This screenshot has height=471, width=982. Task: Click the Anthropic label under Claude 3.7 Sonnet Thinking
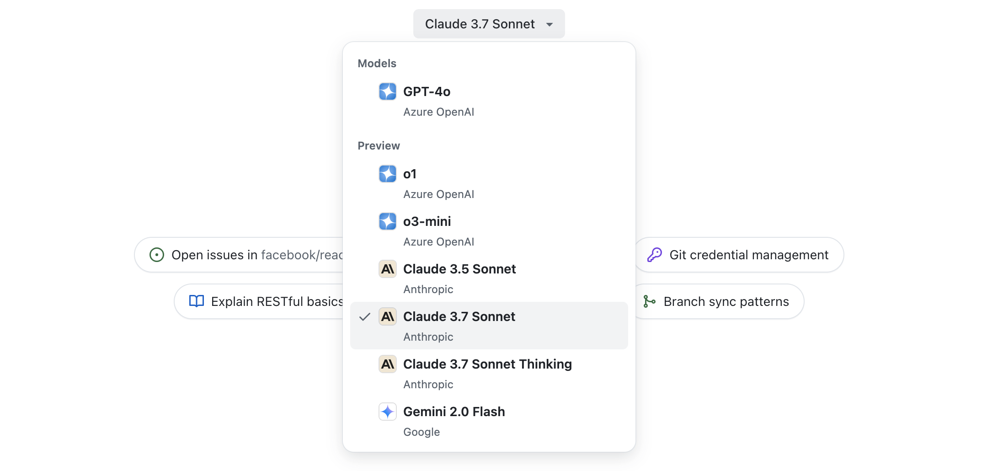pos(428,385)
